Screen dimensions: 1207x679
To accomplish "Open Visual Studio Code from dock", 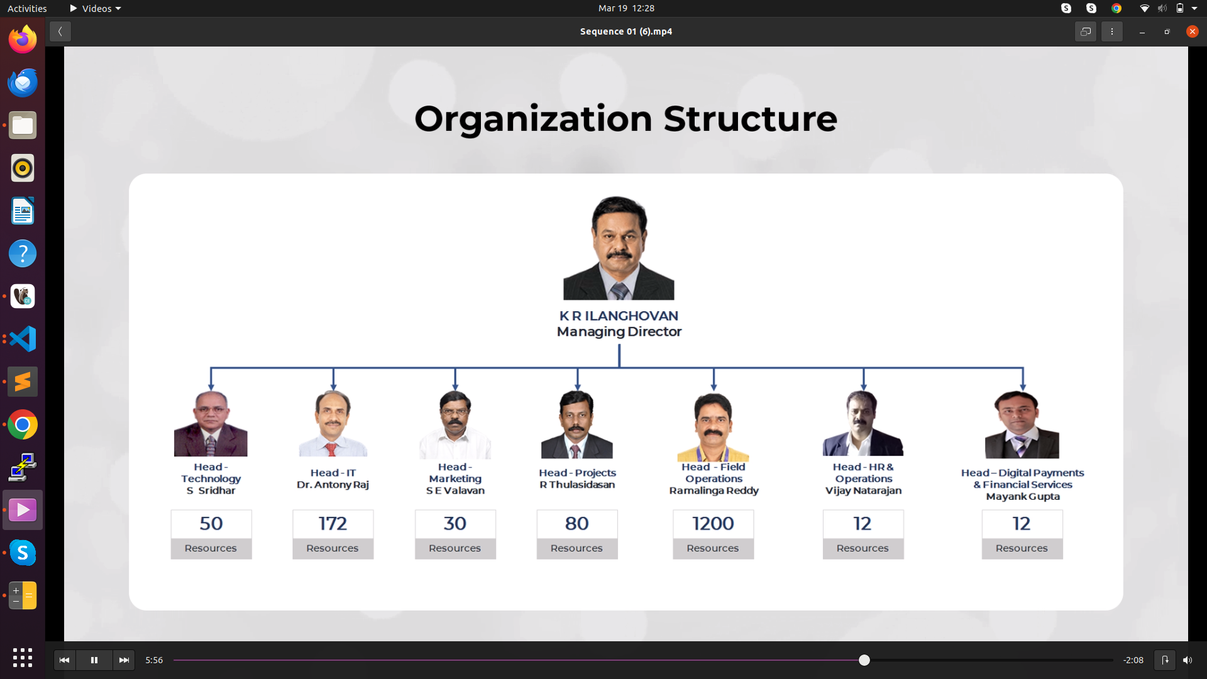I will point(23,339).
